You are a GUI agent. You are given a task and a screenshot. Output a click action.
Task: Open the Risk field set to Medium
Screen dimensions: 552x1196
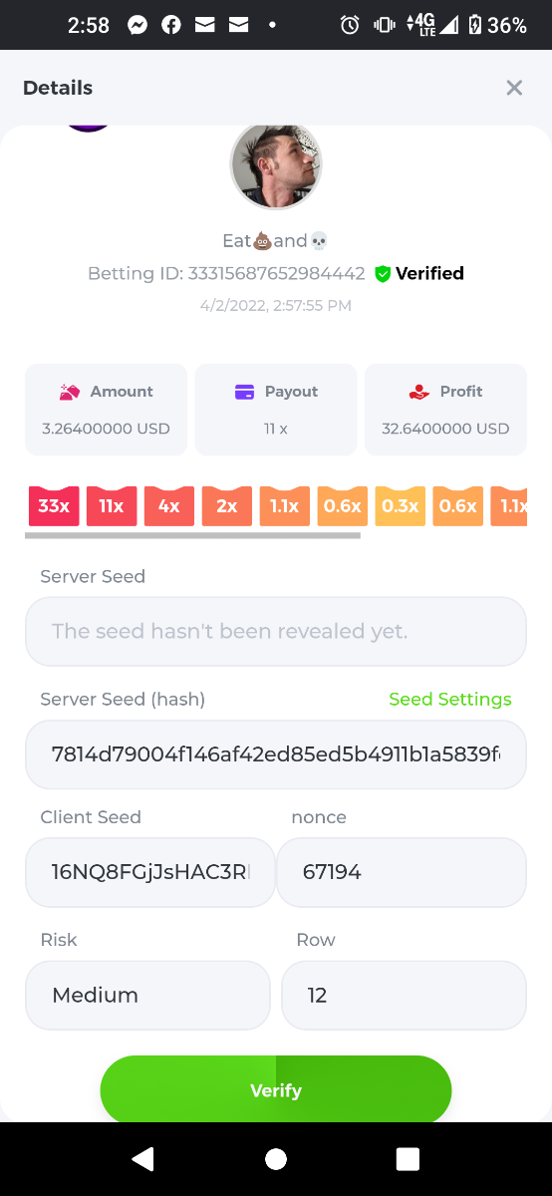click(147, 995)
